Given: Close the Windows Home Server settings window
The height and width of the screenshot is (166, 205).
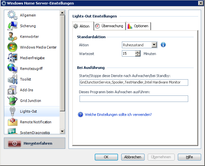Looking at the screenshot, I should (201, 3).
